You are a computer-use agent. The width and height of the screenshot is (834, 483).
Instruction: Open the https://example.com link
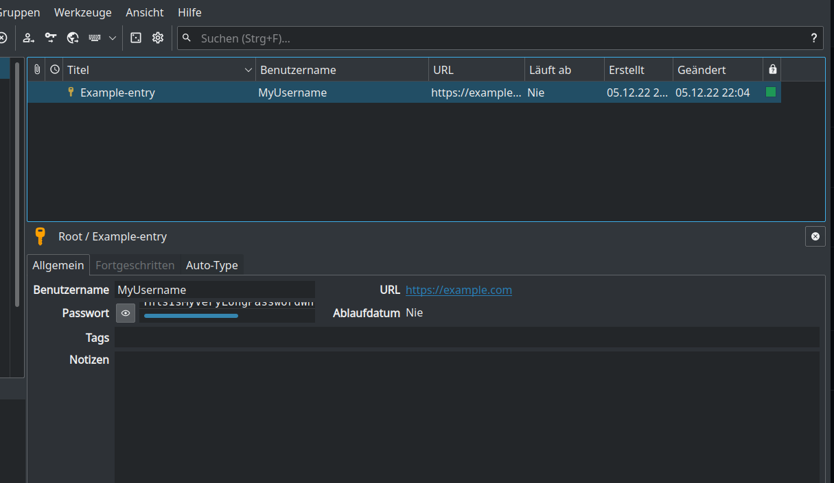[x=459, y=290]
